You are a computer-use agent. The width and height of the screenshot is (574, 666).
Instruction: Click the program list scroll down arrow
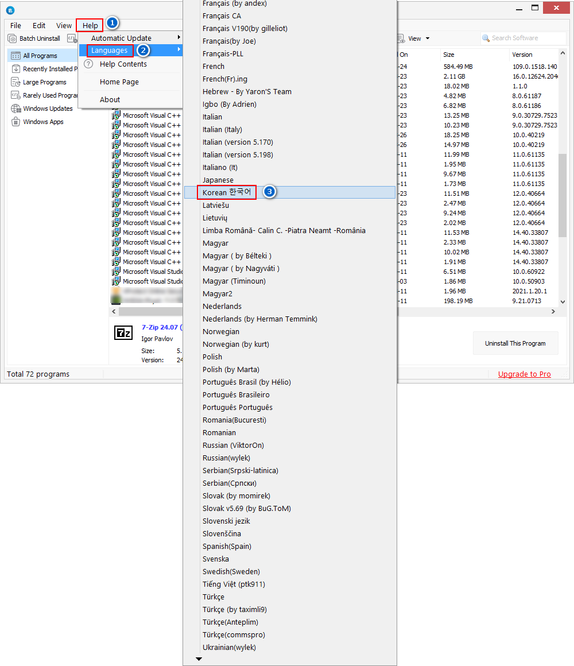[563, 302]
